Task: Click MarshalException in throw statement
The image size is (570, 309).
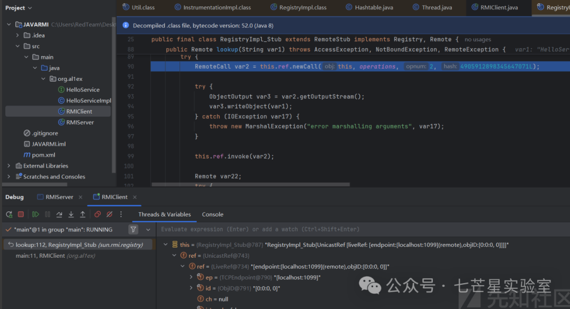Action: [274, 126]
